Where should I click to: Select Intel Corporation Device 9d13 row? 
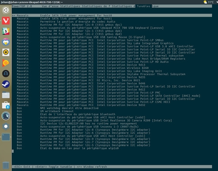click(x=112, y=65)
